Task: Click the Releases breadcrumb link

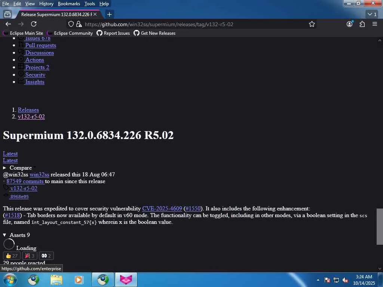Action: pyautogui.click(x=28, y=110)
